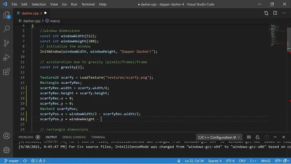Image resolution: width=291 pixels, height=164 pixels.
Task: Open the Explorer view in activity bar
Action: pyautogui.click(x=6, y=15)
